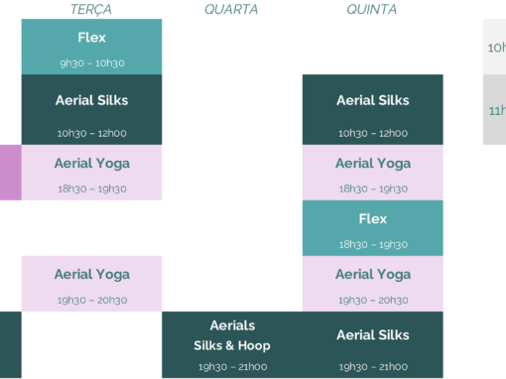Image resolution: width=506 pixels, height=379 pixels.
Task: Click the dark teal block at bottom-left
Action: click(x=11, y=344)
